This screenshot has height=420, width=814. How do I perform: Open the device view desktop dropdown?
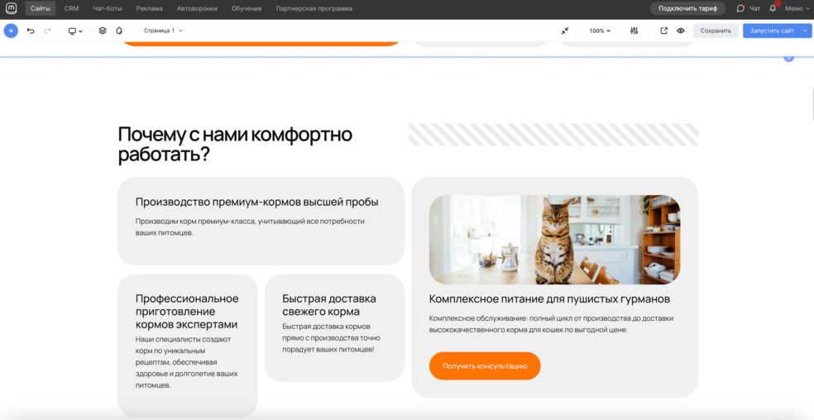tap(75, 31)
